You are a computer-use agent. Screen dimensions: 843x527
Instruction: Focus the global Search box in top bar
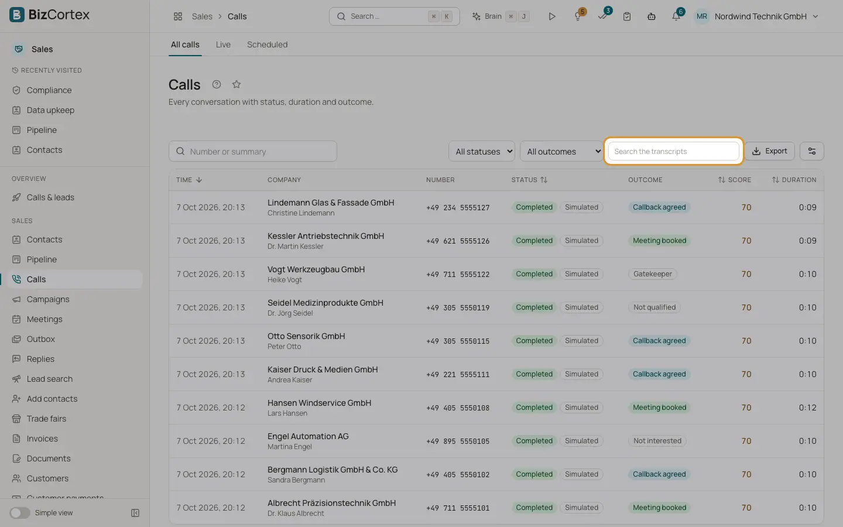(394, 16)
